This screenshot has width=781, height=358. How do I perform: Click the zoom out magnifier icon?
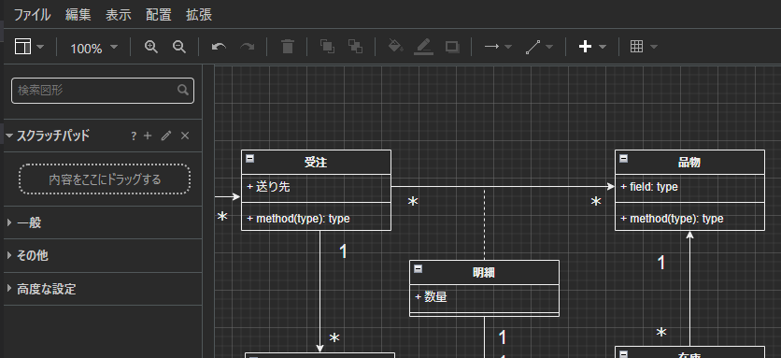click(x=178, y=47)
